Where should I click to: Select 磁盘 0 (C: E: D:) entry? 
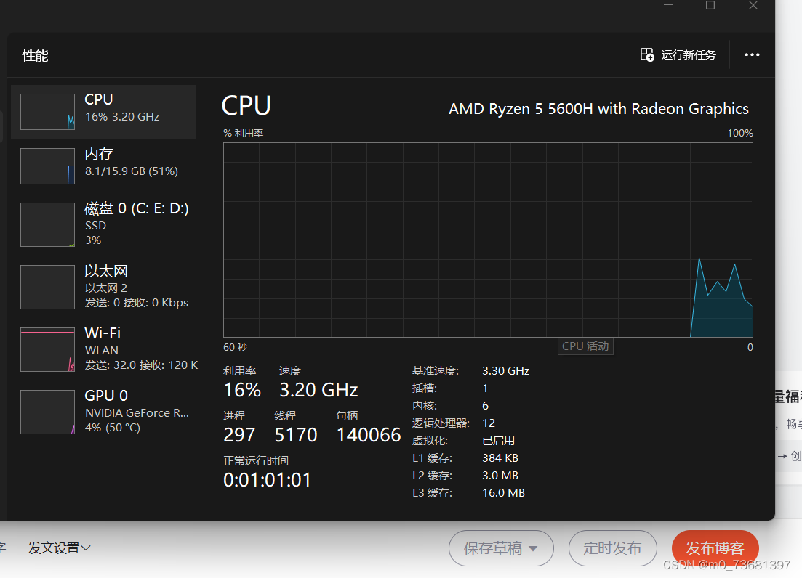click(103, 224)
